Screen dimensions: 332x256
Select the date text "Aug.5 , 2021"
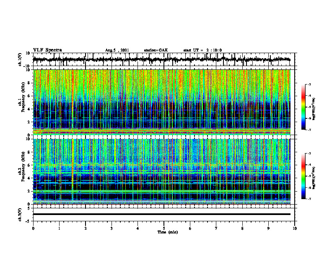pyautogui.click(x=117, y=50)
